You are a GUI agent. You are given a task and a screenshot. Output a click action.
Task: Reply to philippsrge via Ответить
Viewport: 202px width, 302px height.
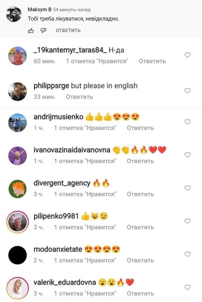pyautogui.click(x=79, y=97)
